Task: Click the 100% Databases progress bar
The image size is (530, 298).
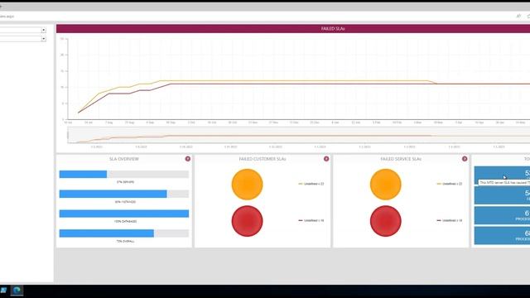Action: pos(124,214)
